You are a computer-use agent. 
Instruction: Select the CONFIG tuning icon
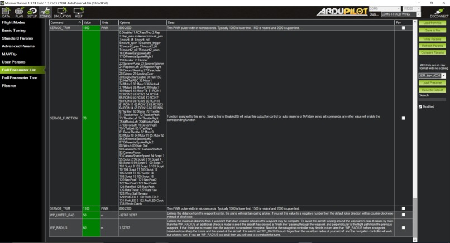pyautogui.click(x=45, y=12)
